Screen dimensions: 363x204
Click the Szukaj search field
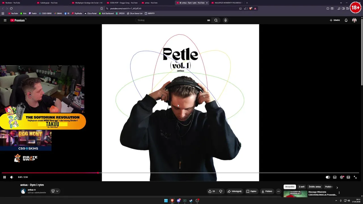[x=172, y=20]
